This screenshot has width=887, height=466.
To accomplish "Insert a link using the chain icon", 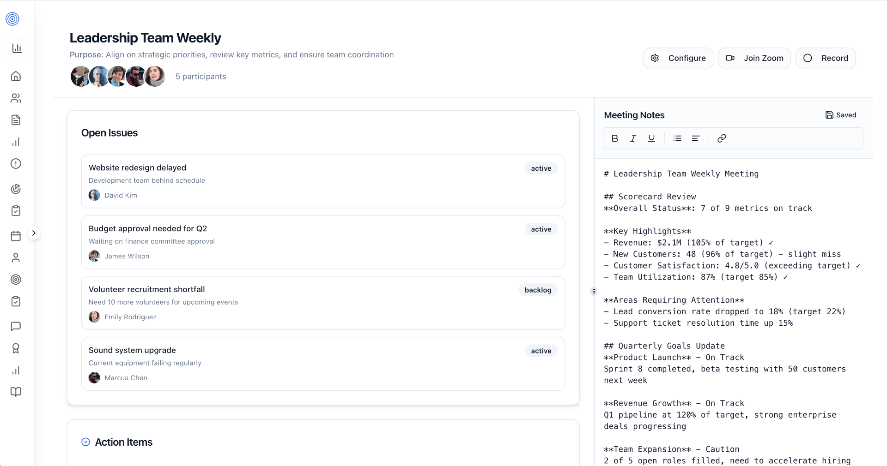I will (x=721, y=138).
